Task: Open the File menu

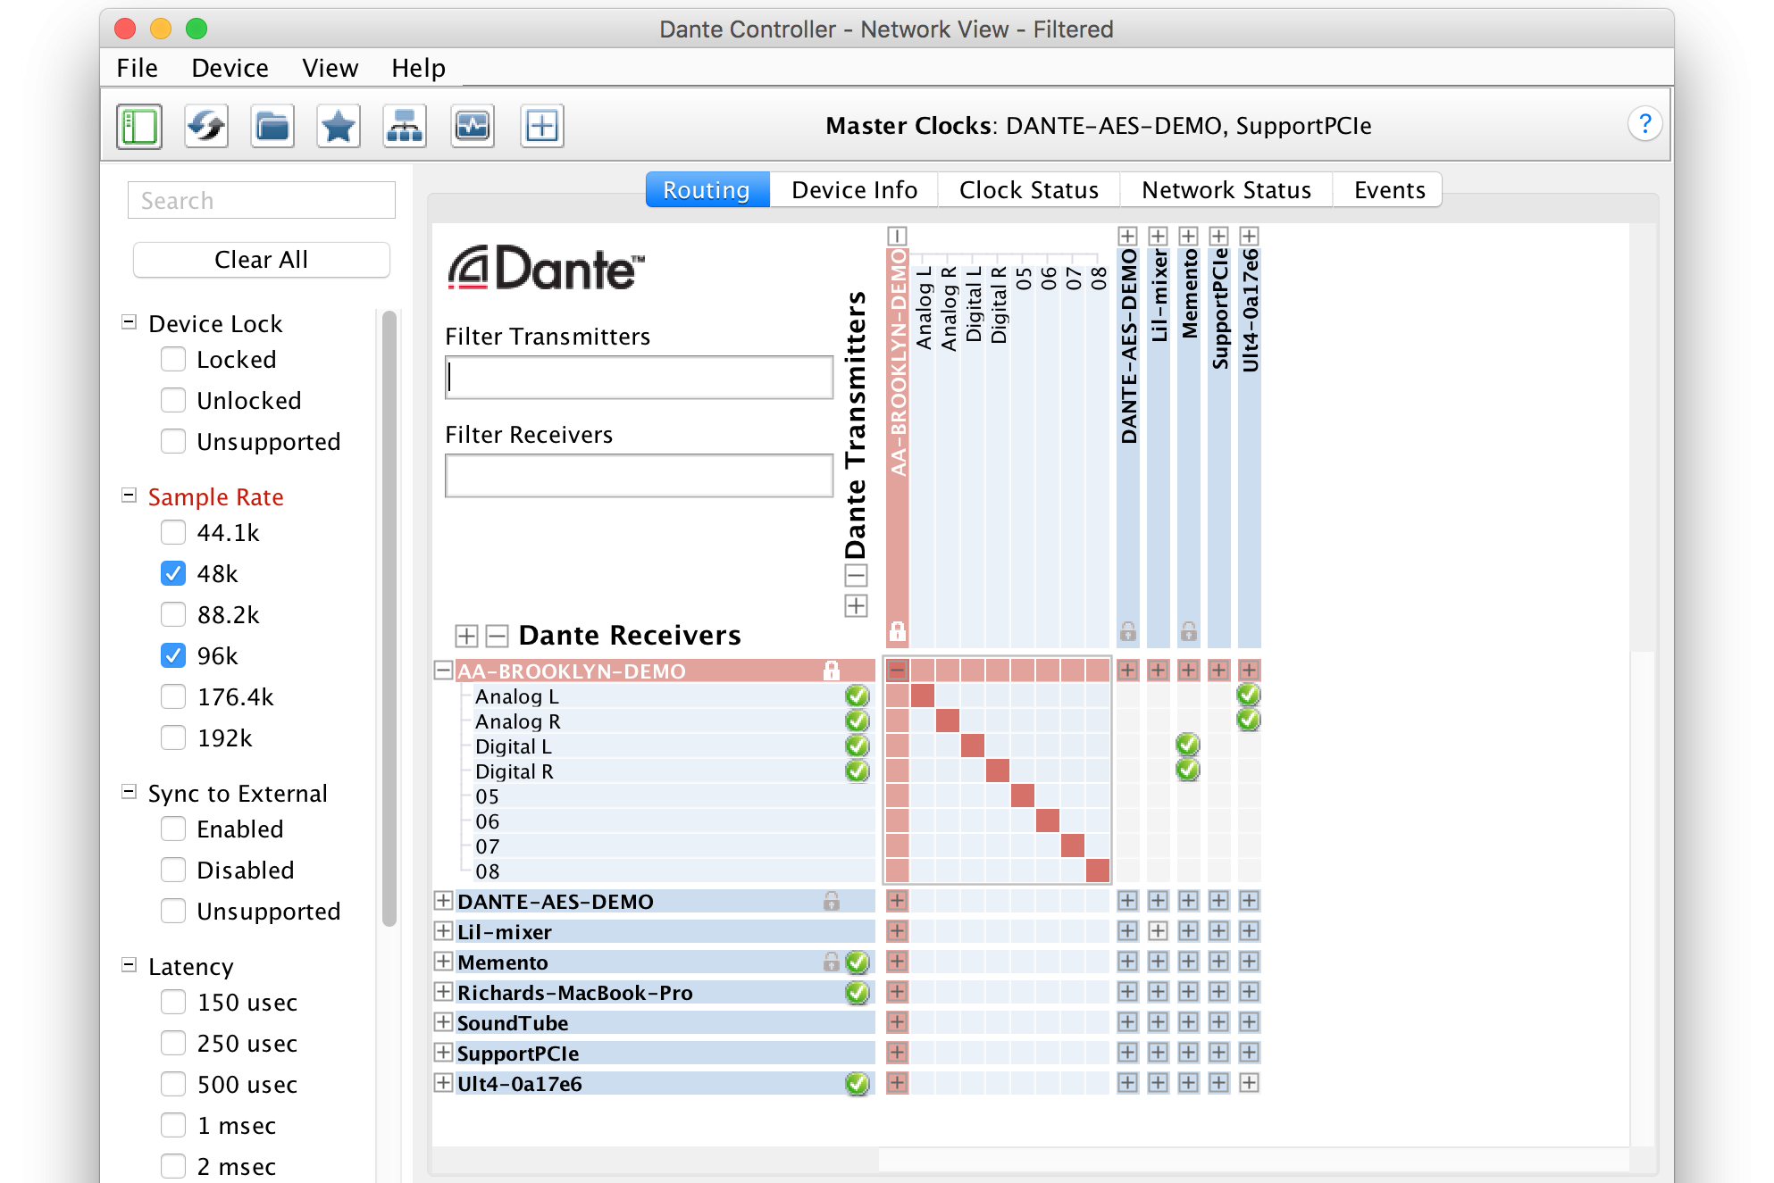Action: [x=138, y=68]
